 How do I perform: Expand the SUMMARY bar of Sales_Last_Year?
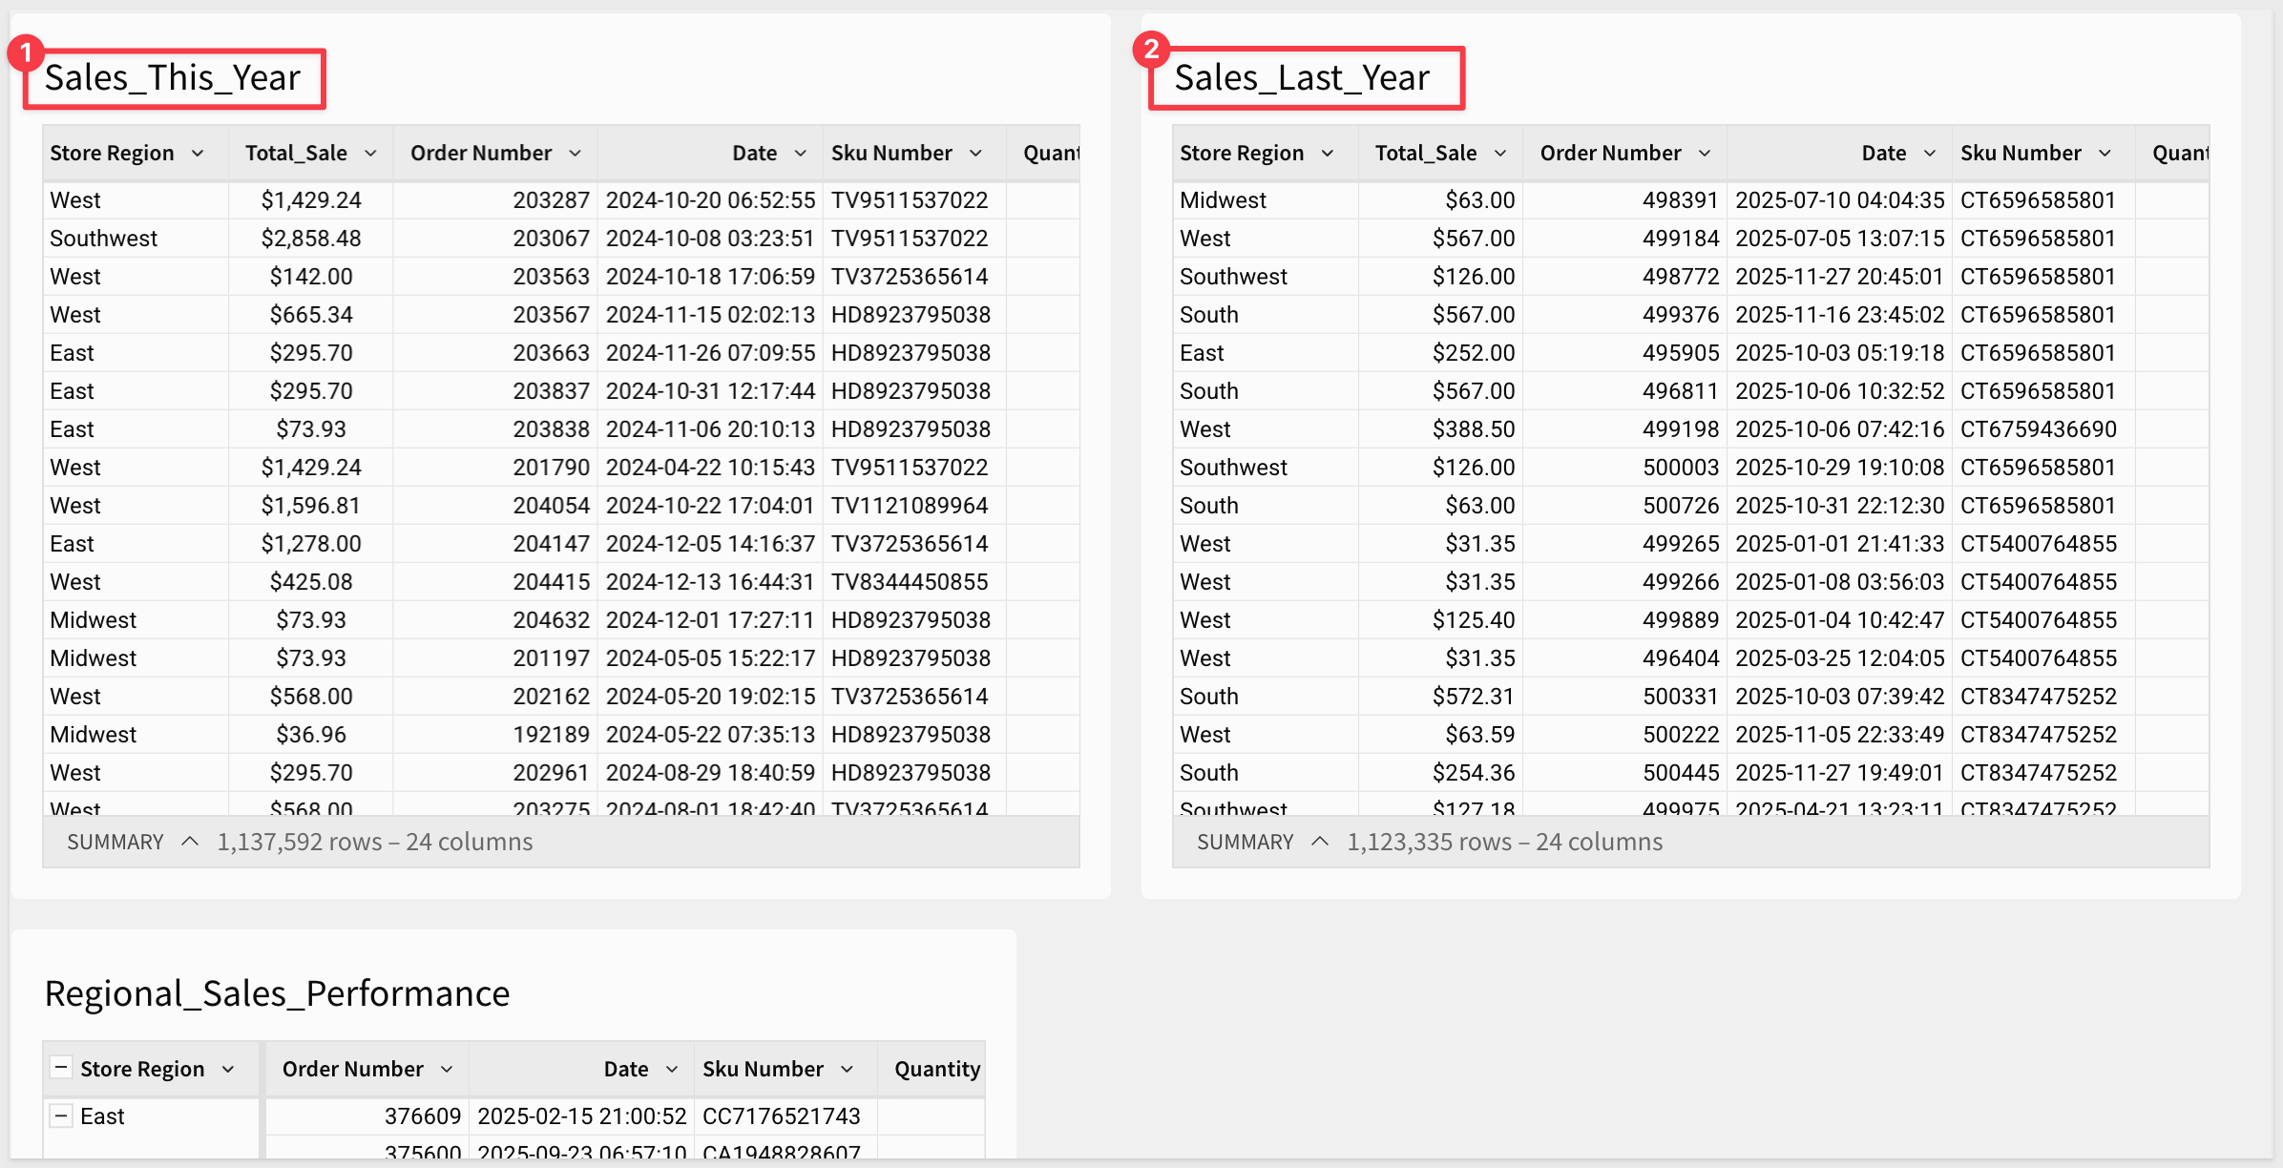[1319, 842]
